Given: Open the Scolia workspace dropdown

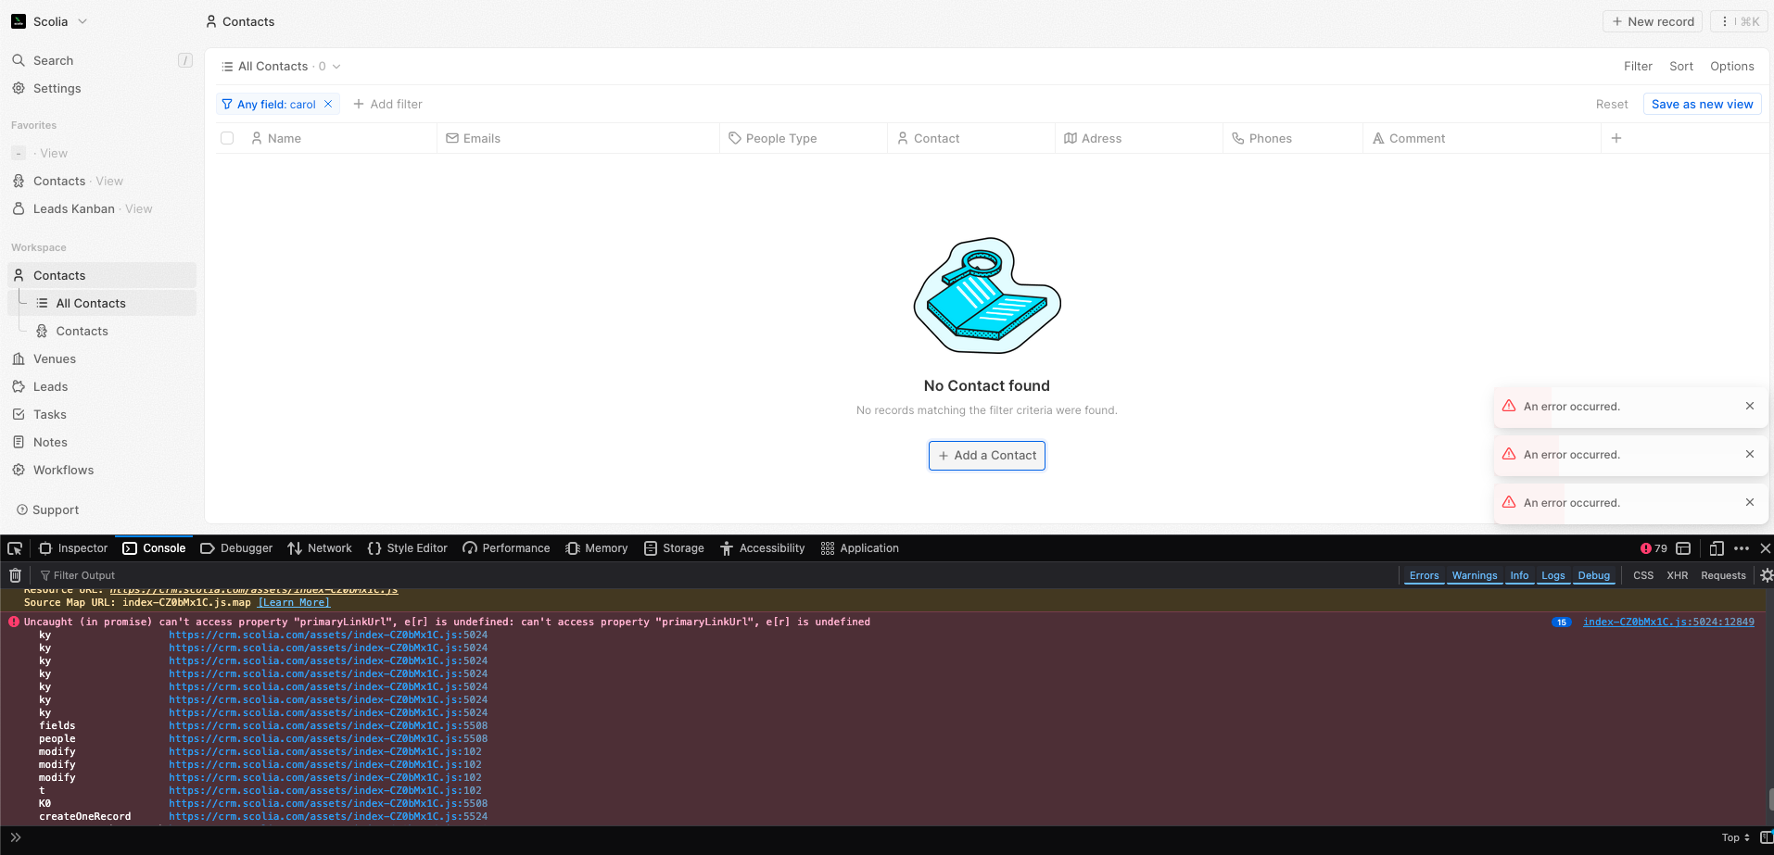Looking at the screenshot, I should pos(50,21).
